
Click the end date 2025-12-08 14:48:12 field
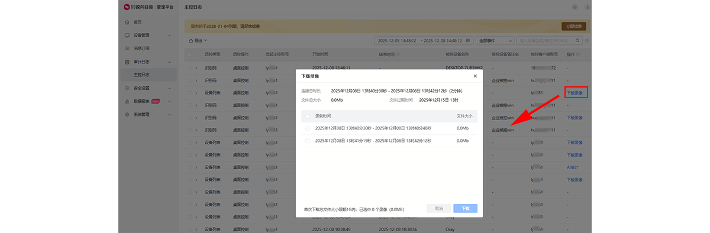(x=443, y=40)
